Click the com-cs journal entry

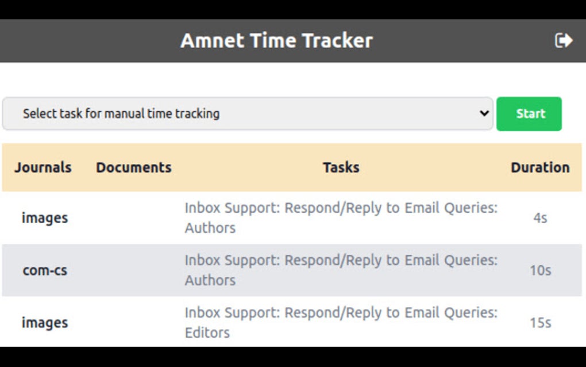(44, 270)
